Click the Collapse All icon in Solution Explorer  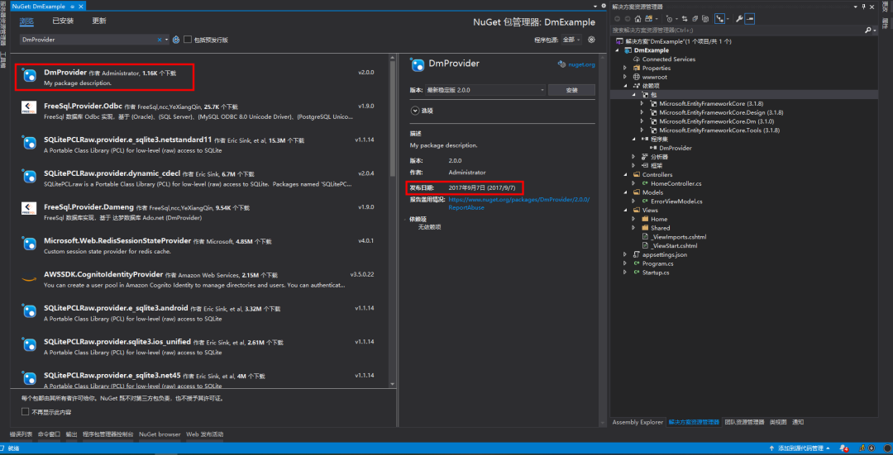695,19
